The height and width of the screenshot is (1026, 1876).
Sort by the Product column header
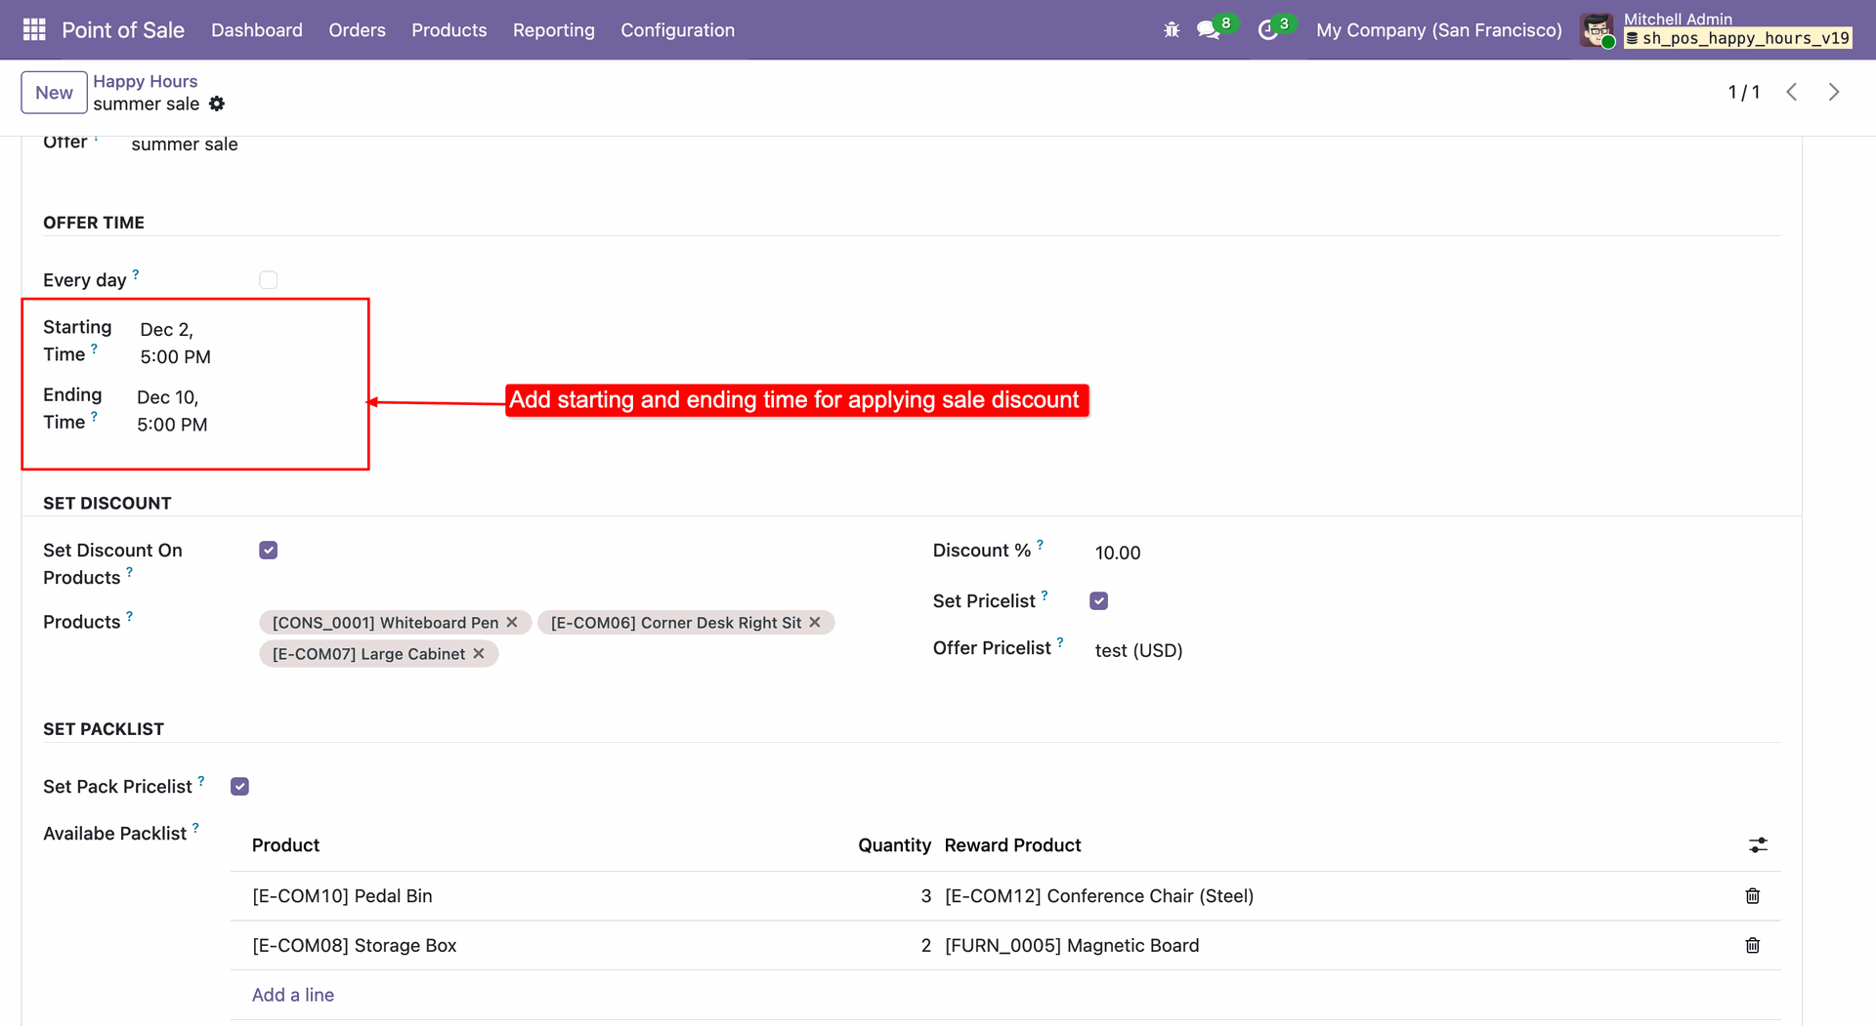[285, 845]
